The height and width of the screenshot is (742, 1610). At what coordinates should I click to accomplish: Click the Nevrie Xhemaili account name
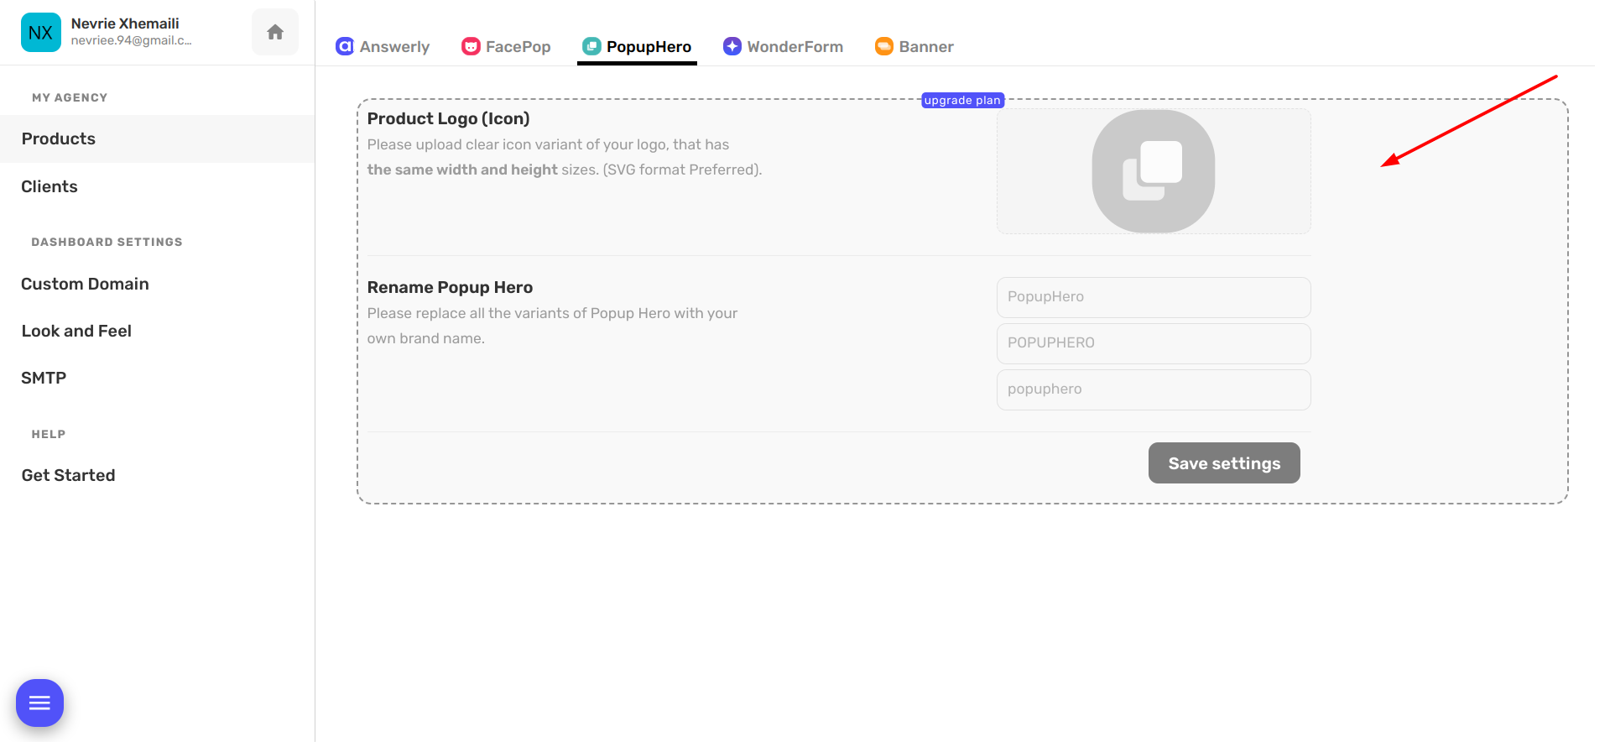[x=125, y=24]
